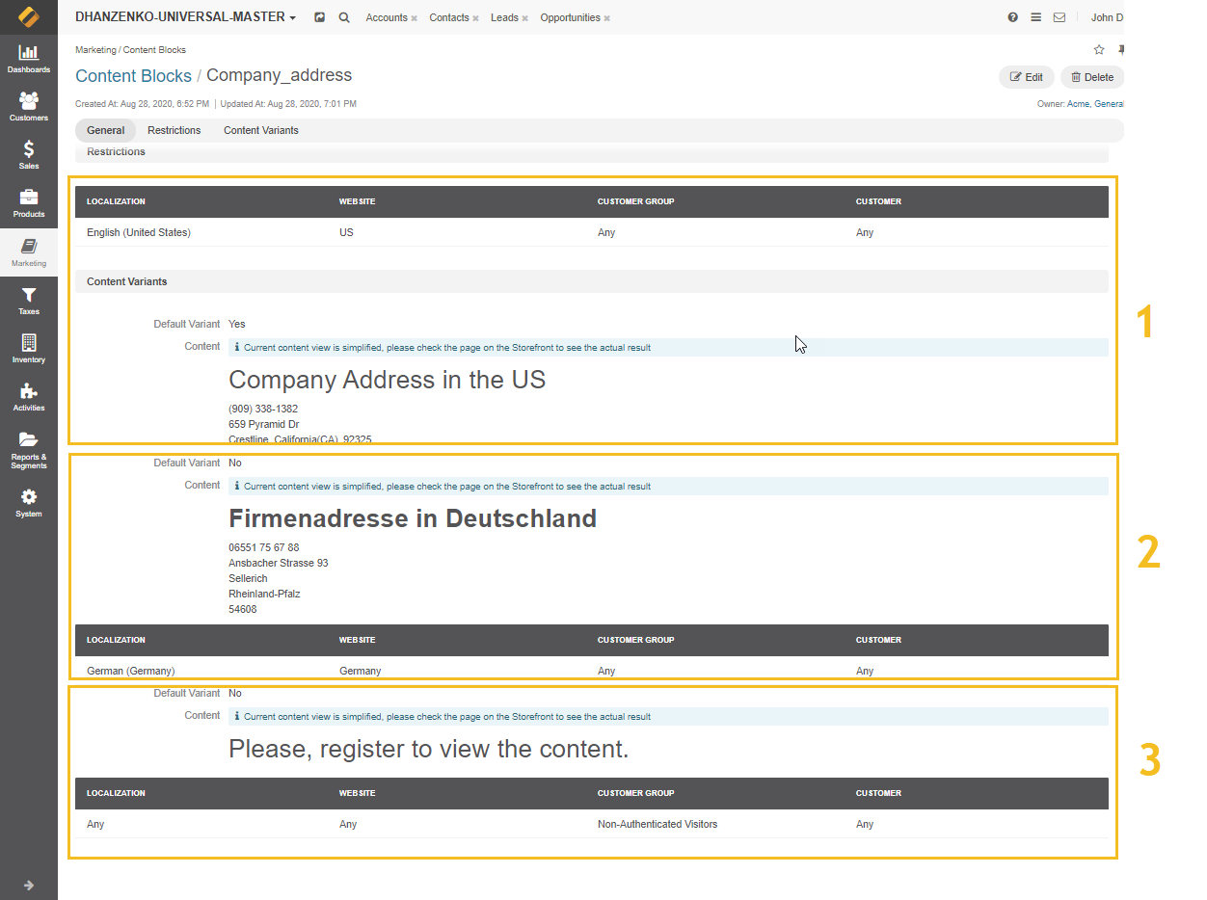The image size is (1207, 900).
Task: Switch to the Content Variants tab
Action: tap(261, 130)
